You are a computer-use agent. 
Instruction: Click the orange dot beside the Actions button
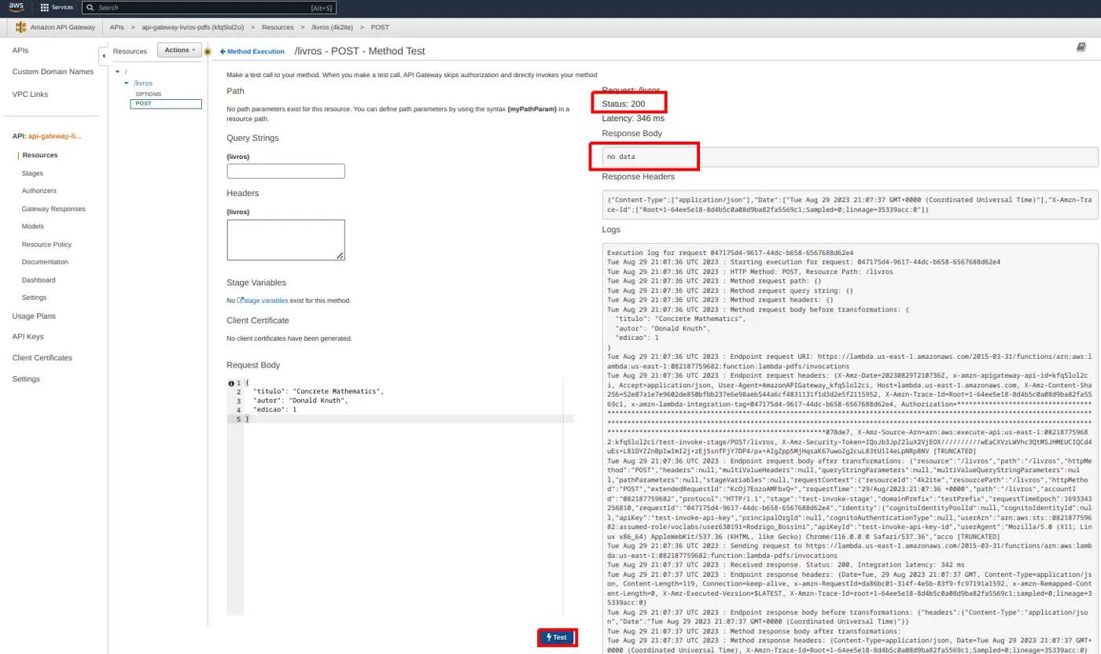click(x=208, y=52)
